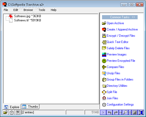The image size is (146, 117).
Task: Open the Tools menu
Action: tap(42, 10)
